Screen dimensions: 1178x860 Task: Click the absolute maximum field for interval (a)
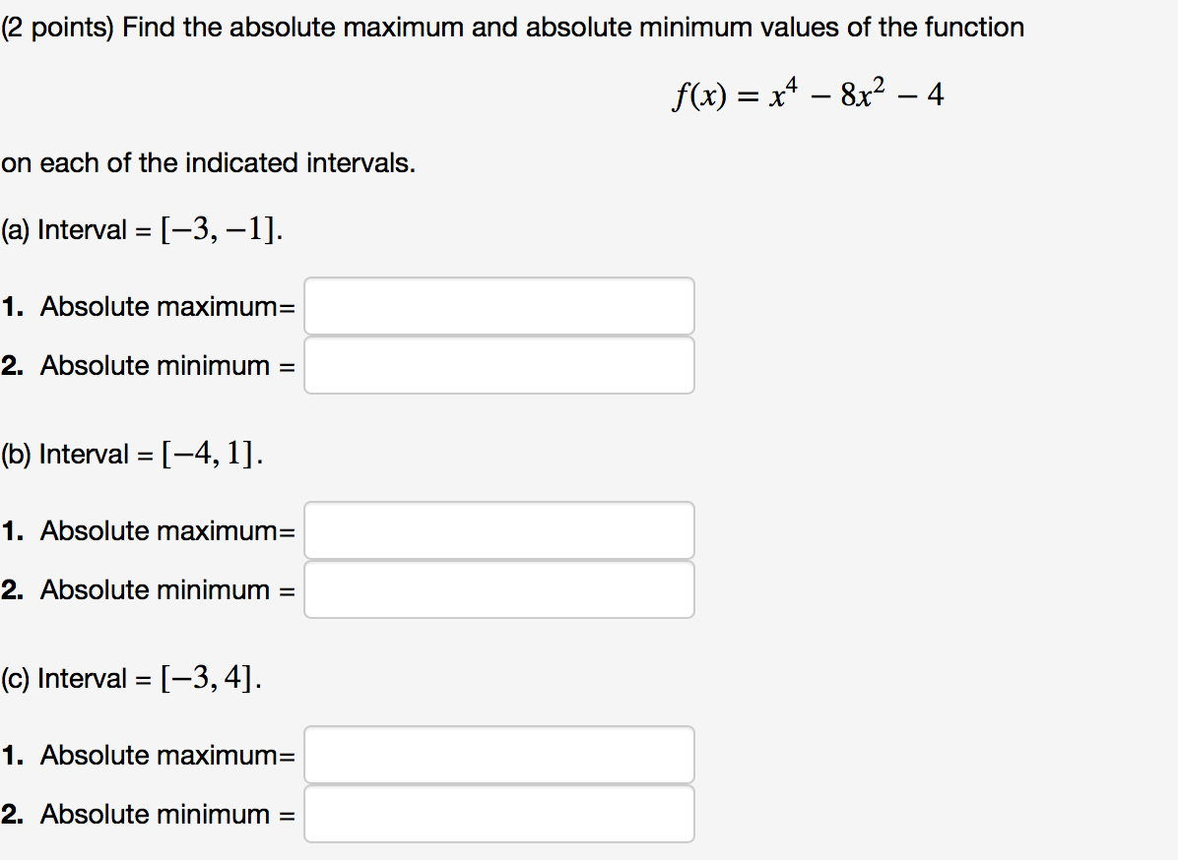pyautogui.click(x=499, y=305)
